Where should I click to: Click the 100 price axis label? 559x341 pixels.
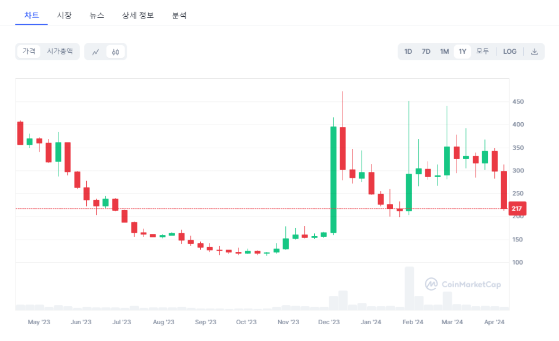coord(518,262)
